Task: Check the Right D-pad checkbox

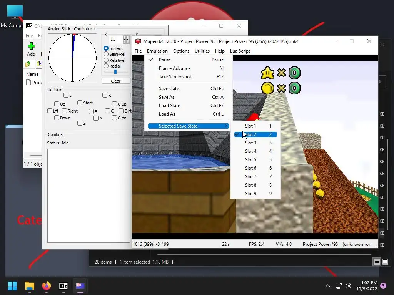Action: [65, 111]
